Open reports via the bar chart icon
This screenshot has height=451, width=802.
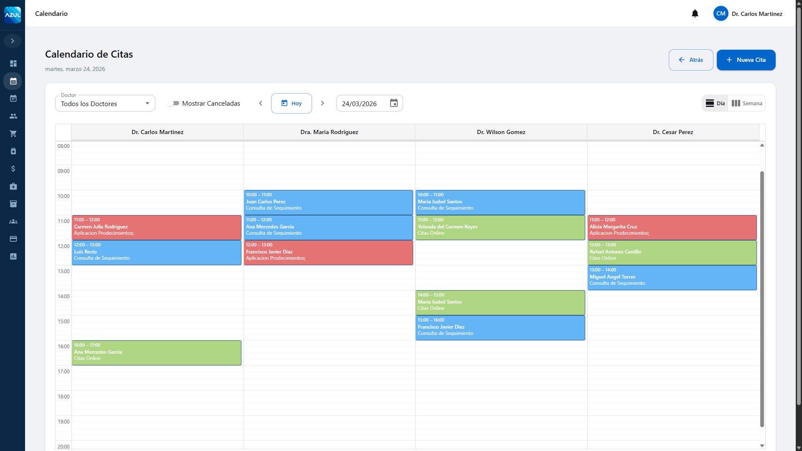pos(13,256)
